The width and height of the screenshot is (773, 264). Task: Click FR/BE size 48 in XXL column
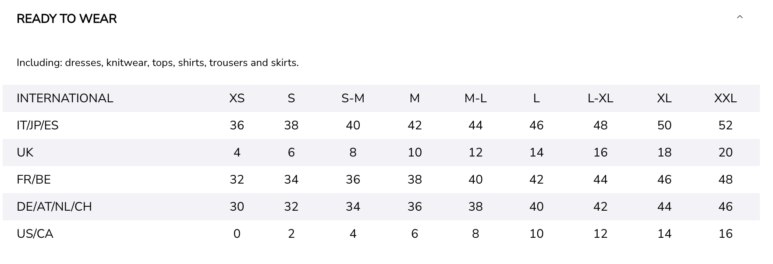[725, 180]
